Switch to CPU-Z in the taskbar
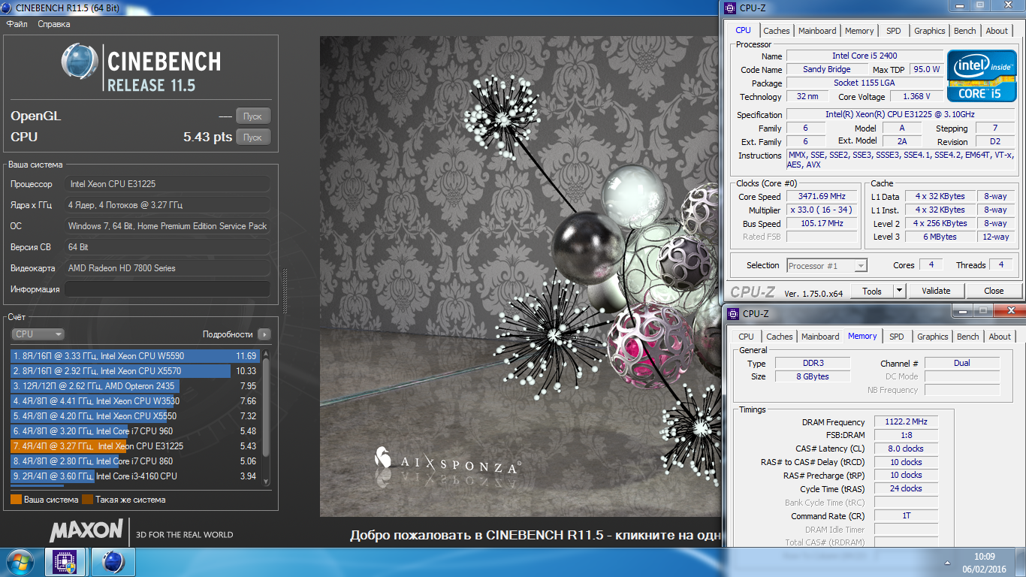Image resolution: width=1026 pixels, height=577 pixels. click(64, 562)
